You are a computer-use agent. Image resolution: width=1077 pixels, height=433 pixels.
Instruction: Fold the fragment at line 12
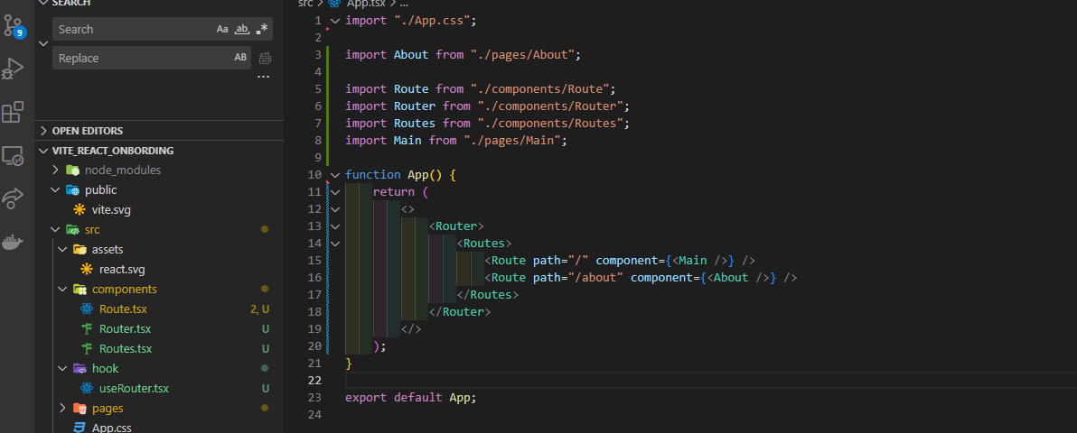(x=335, y=209)
